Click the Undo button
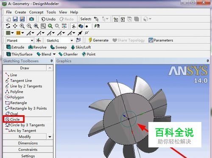Image resolution: width=212 pixels, height=158 pixels. click(48, 19)
